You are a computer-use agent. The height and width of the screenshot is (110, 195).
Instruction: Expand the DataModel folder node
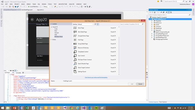[x=152, y=28]
